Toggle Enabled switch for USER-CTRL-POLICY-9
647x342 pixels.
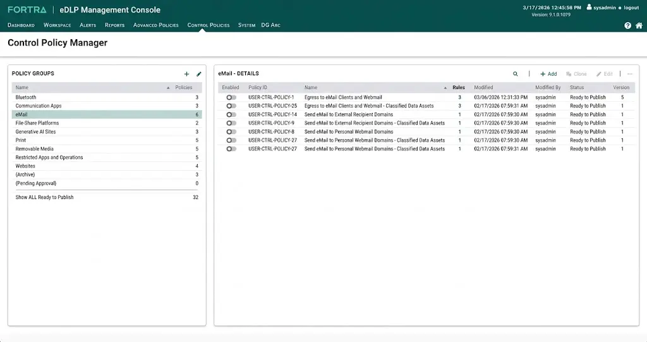point(231,123)
